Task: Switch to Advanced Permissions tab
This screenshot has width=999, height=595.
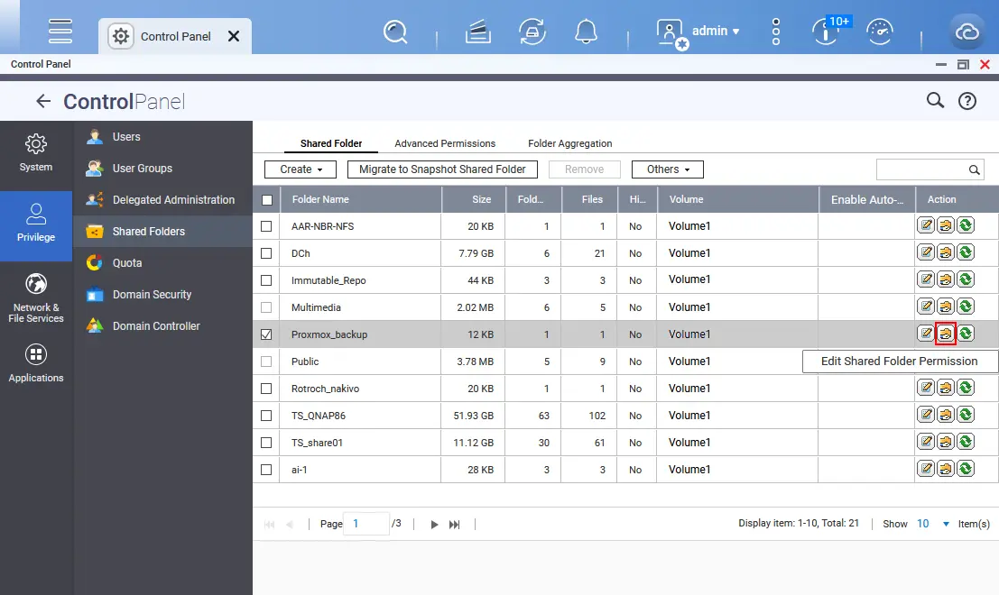Action: pyautogui.click(x=445, y=144)
